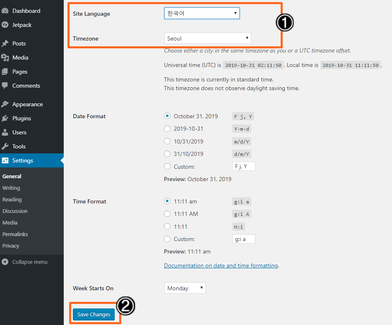Click the 'Y-m-d' format code label
392x325 pixels.
(x=241, y=129)
